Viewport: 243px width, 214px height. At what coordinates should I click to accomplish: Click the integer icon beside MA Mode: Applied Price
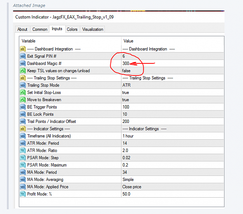point(23,187)
